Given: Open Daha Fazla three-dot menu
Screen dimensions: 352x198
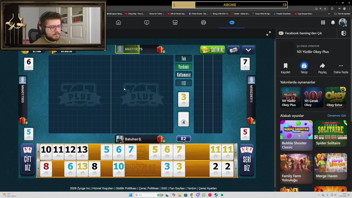Looking at the screenshot, I should coord(341,66).
